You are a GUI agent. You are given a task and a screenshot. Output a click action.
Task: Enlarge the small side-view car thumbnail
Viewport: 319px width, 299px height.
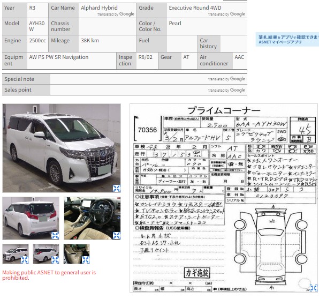[25, 260]
